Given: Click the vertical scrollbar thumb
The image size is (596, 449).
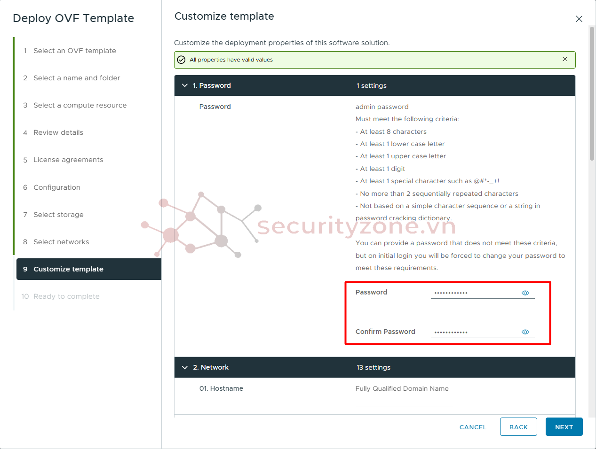Looking at the screenshot, I should (592, 94).
